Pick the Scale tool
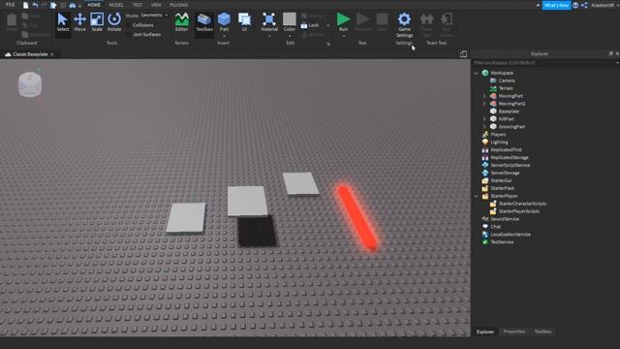 [97, 22]
